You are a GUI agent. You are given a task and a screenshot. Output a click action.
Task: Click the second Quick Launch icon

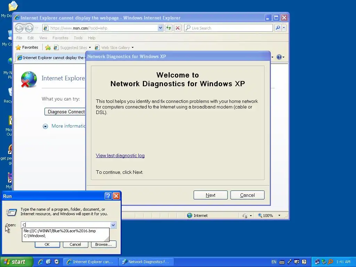pos(48,262)
